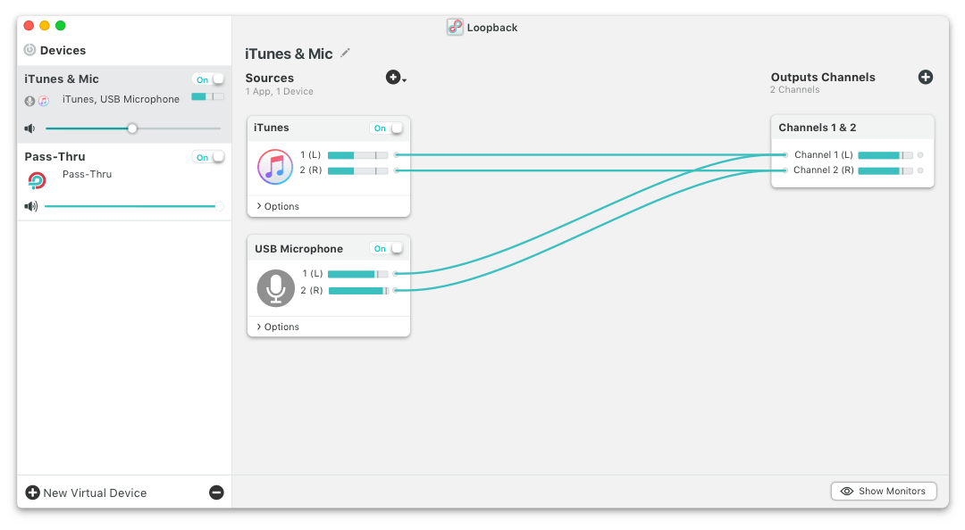Toggle the iTunes & Mic device On switch
The height and width of the screenshot is (530, 965).
pyautogui.click(x=208, y=79)
